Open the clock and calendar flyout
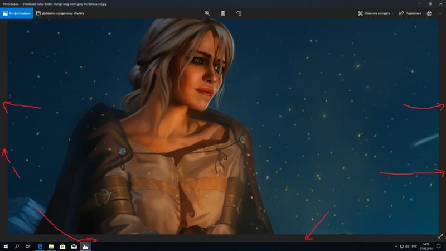This screenshot has height=251, width=446. (426, 247)
